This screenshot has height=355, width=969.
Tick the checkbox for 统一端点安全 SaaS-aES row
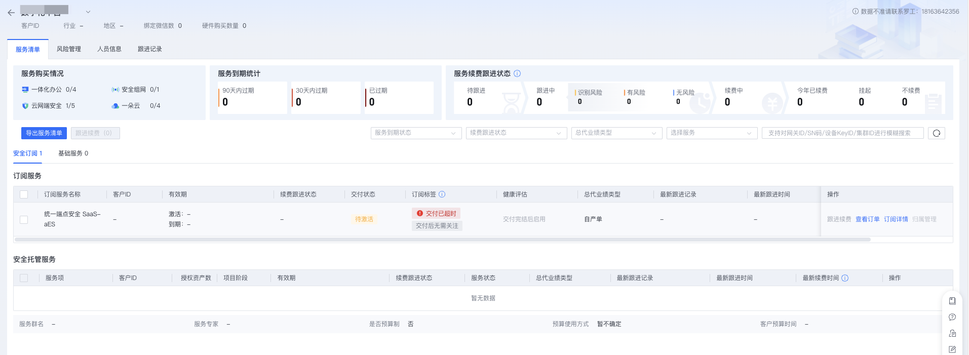point(24,219)
